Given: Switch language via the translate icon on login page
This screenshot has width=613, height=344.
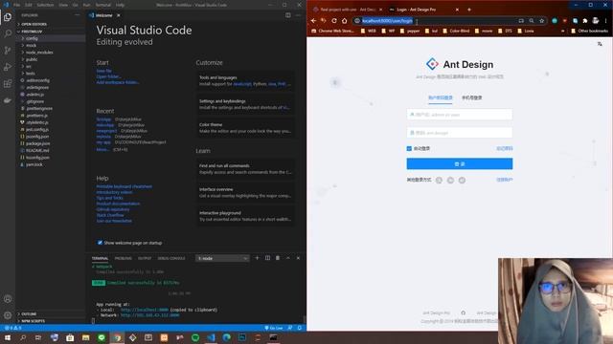Looking at the screenshot, I should tap(600, 44).
